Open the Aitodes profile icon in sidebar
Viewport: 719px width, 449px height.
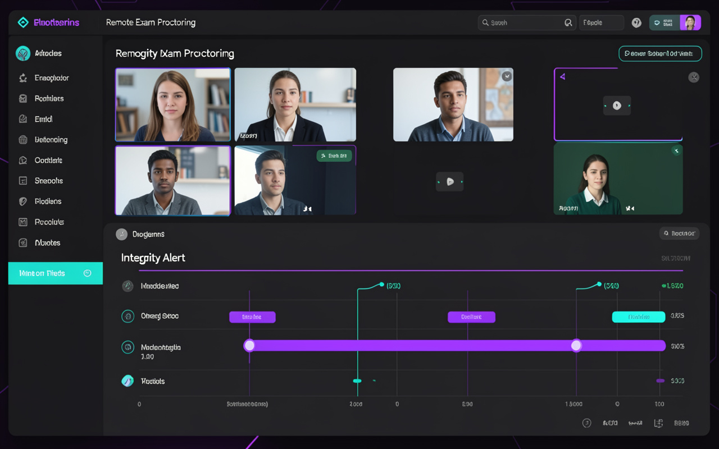[x=23, y=53]
